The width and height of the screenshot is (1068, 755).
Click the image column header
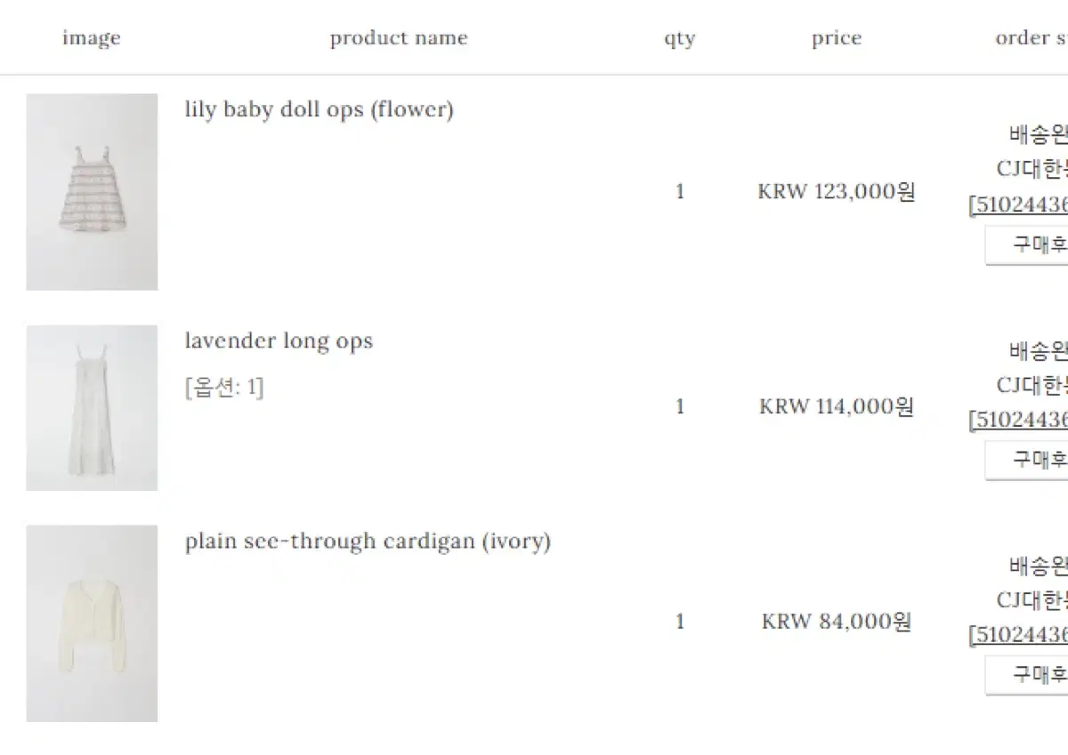point(92,38)
